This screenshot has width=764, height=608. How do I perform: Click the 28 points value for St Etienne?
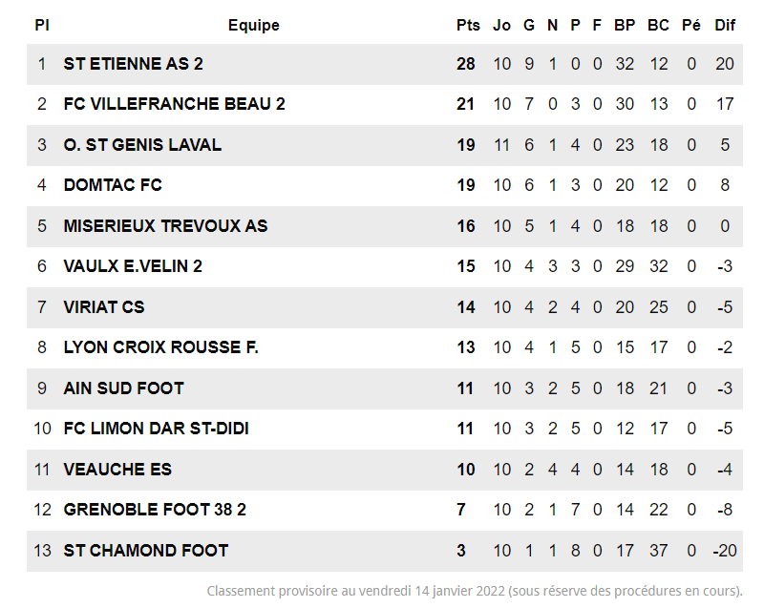pos(466,64)
